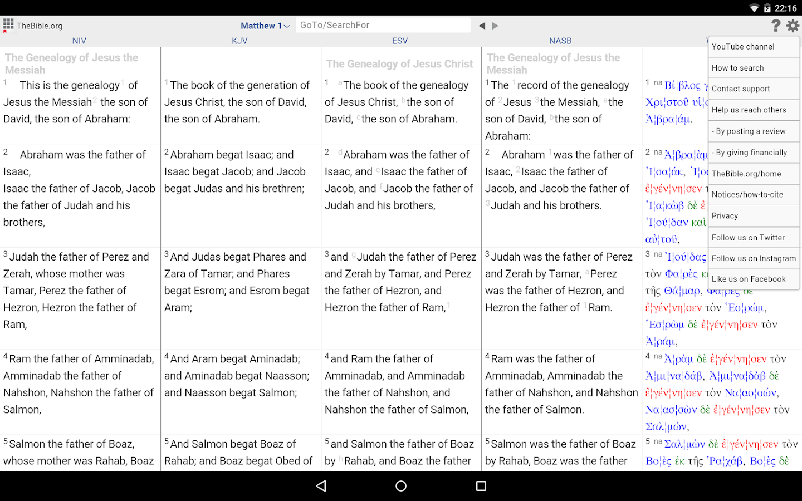
Task: Click NIV verse 1 'This is the genealogy'
Action: tap(70, 85)
